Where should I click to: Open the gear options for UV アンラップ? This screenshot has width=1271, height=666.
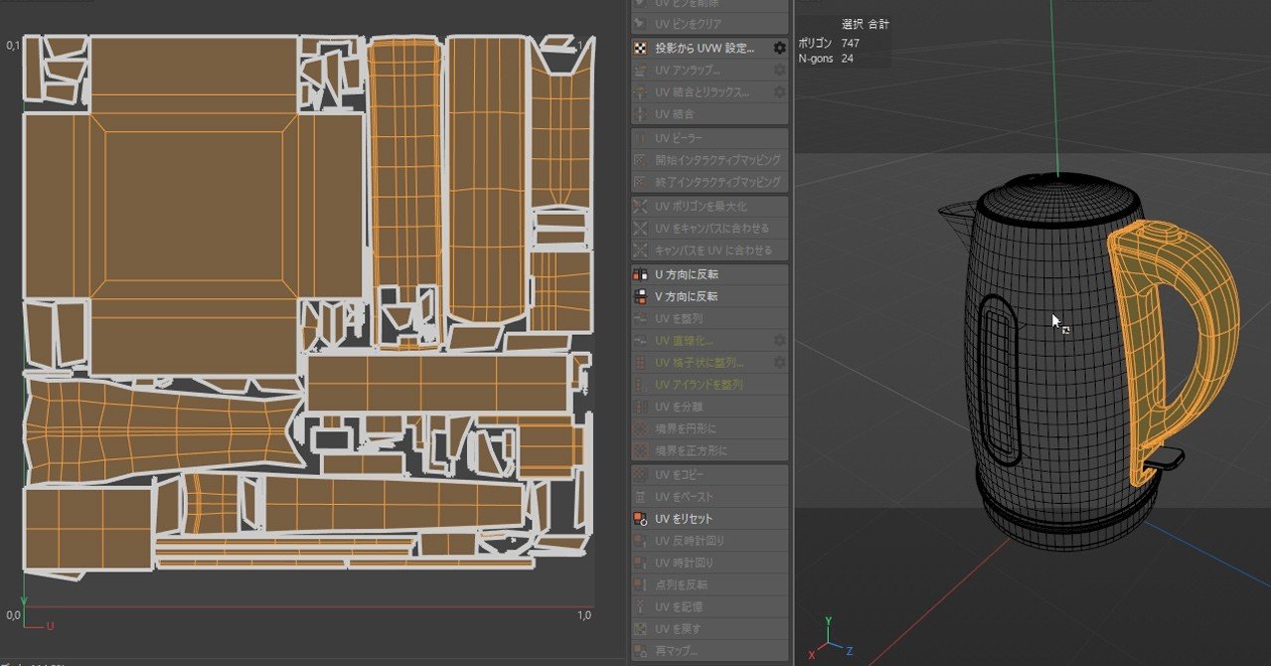[780, 71]
